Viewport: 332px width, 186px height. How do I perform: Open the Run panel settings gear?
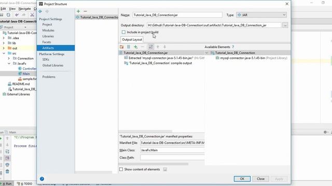point(325,132)
